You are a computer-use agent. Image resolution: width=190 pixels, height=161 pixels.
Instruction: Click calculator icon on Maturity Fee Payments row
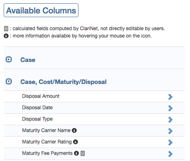coord(83,153)
